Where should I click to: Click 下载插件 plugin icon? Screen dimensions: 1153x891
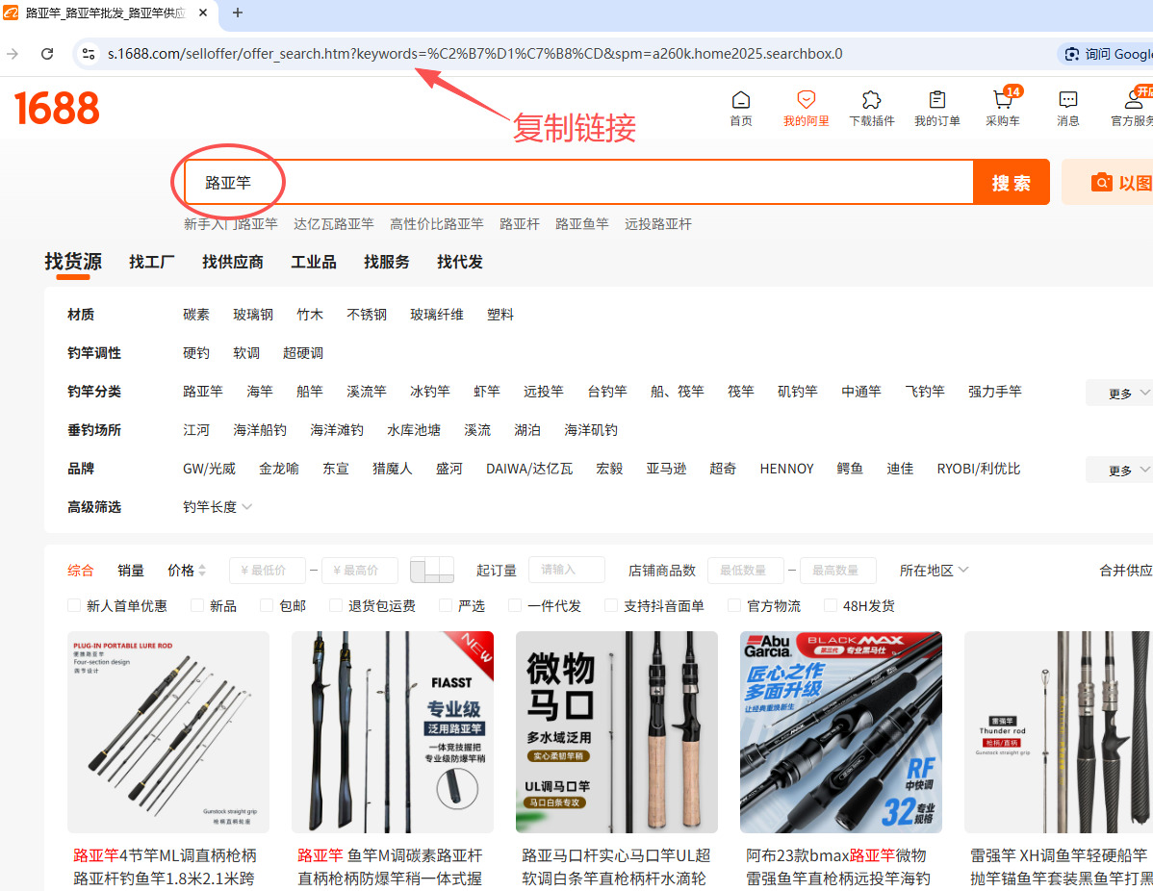pyautogui.click(x=871, y=108)
